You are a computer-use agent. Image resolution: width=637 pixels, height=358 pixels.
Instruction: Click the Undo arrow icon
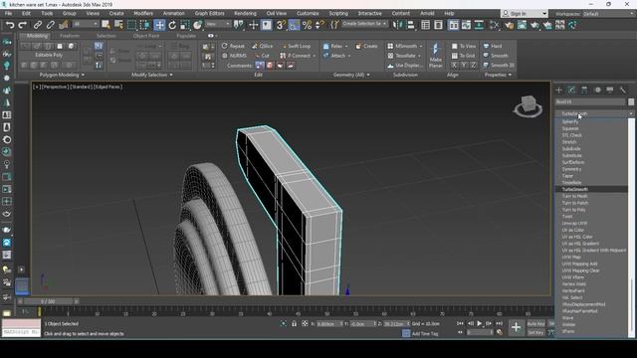[10, 25]
